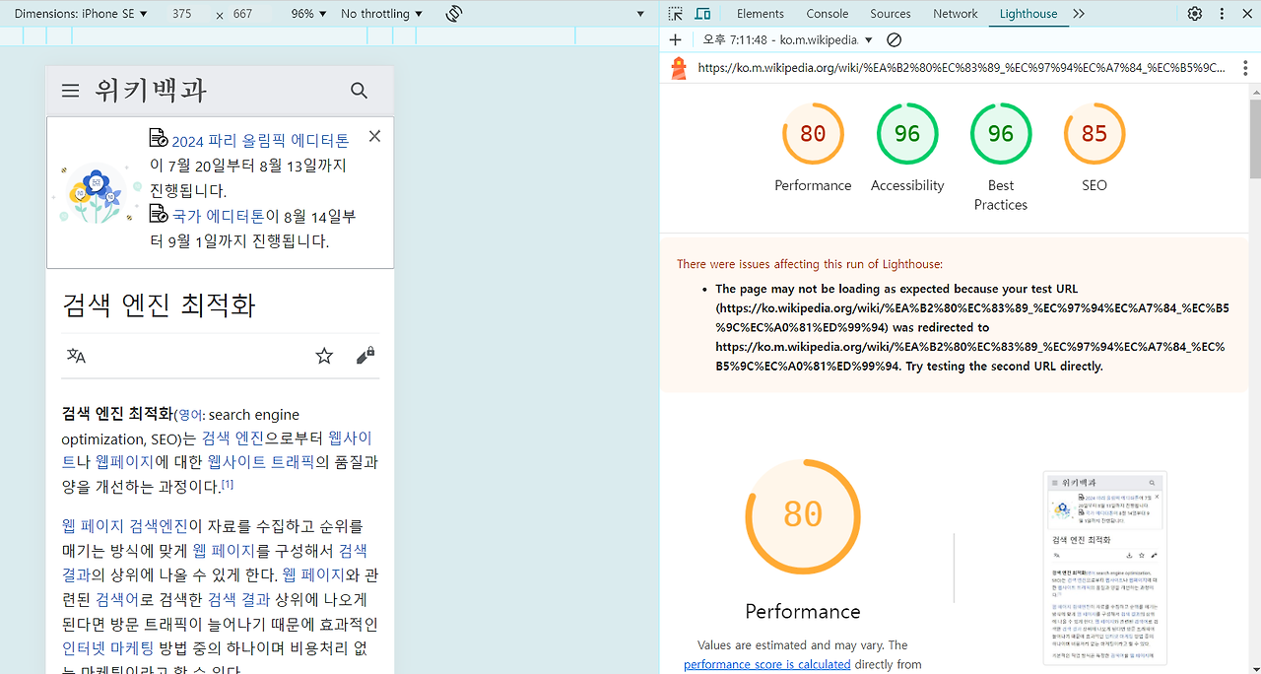Start a new Lighthouse report with plus icon
This screenshot has height=674, width=1261.
[675, 40]
